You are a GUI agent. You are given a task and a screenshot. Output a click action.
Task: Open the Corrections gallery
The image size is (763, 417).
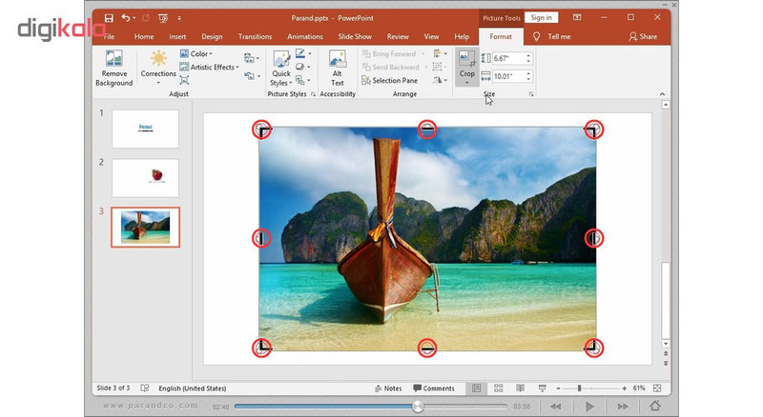158,67
